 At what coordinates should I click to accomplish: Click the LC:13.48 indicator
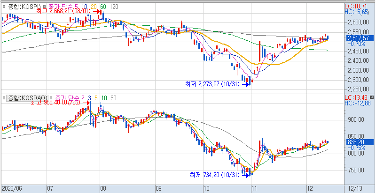(356, 97)
